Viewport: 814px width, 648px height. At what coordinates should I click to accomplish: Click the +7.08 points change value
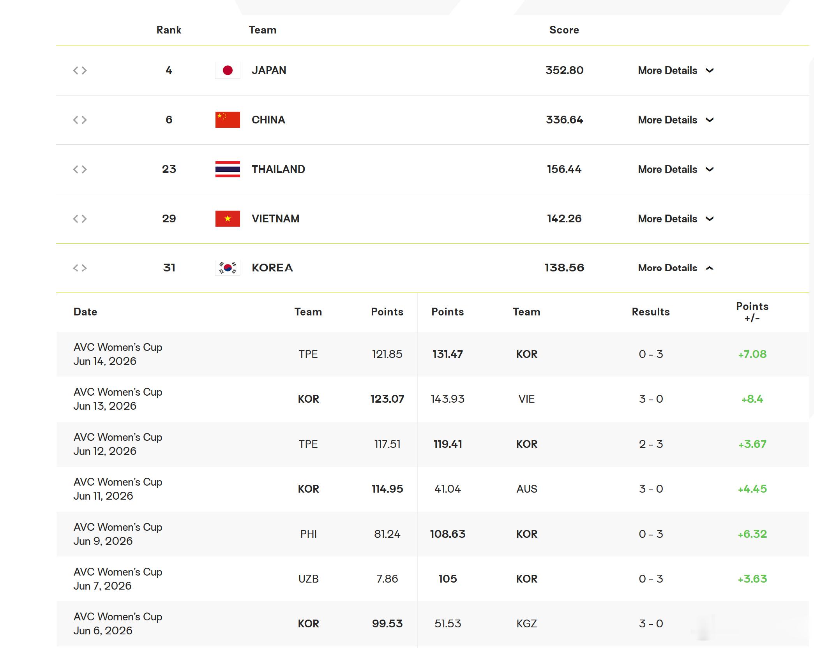[x=752, y=354]
